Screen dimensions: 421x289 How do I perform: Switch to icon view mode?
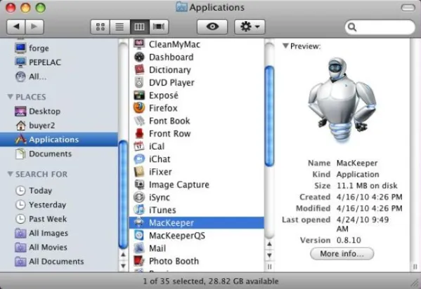100,27
